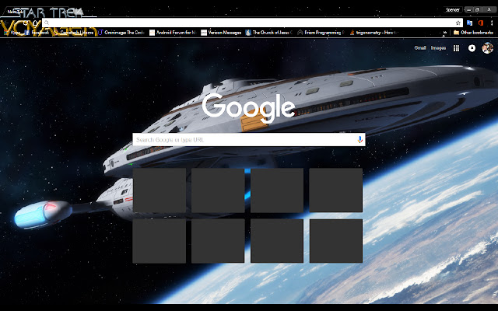Open the third most-visited tile in top row
This screenshot has width=498, height=311.
pos(277,190)
